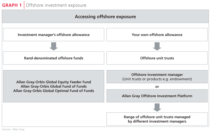Click the red divider line beside GRAPH 1
Screen dimensions: 213x131
click(x=24, y=5)
